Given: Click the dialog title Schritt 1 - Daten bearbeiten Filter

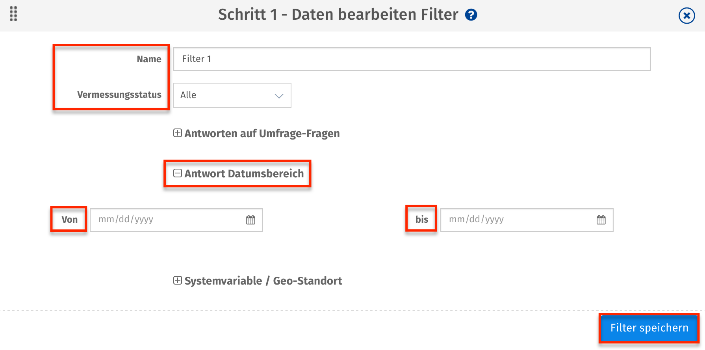Looking at the screenshot, I should 340,14.
